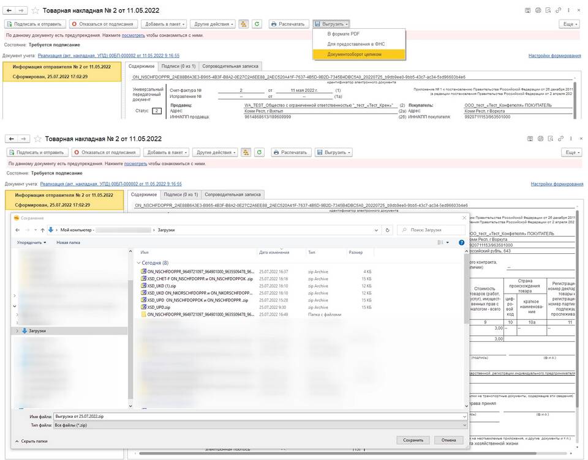Click the Имя файла input field
Viewport: 588px width, 460px height.
click(261, 416)
